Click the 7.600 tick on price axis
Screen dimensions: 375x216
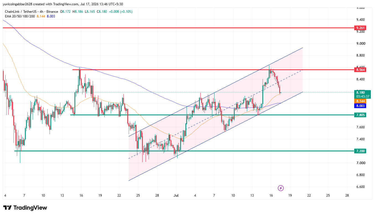[x=361, y=127]
